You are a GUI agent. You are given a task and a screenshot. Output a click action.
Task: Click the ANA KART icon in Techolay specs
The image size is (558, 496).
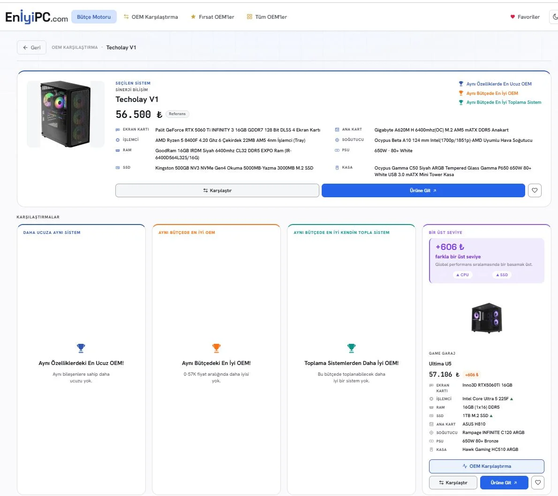point(337,130)
